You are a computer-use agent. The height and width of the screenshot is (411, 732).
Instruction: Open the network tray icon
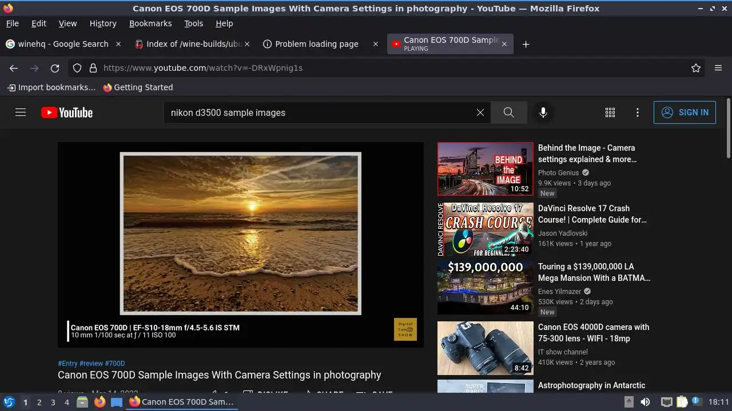click(666, 402)
